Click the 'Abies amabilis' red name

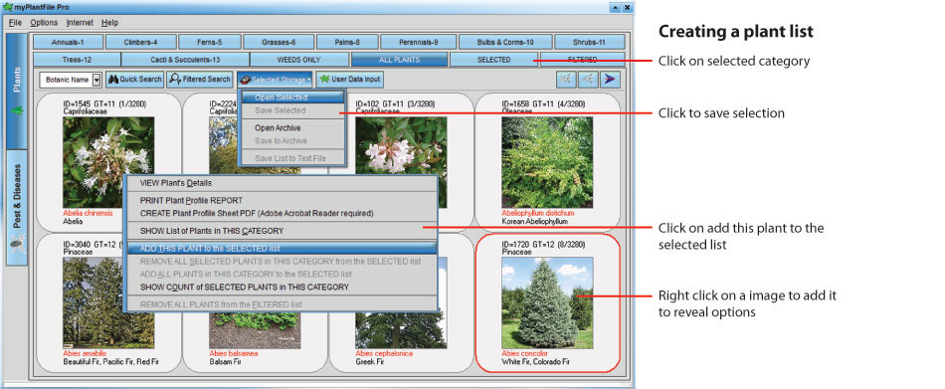[x=85, y=353]
